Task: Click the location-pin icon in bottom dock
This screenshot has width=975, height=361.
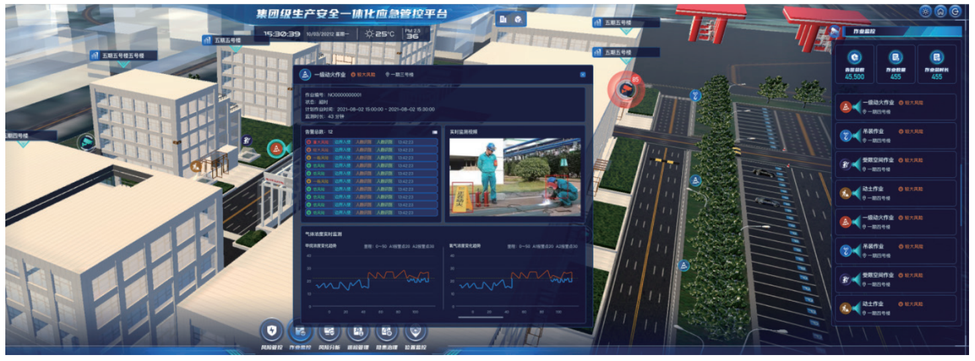Action: pyautogui.click(x=415, y=331)
